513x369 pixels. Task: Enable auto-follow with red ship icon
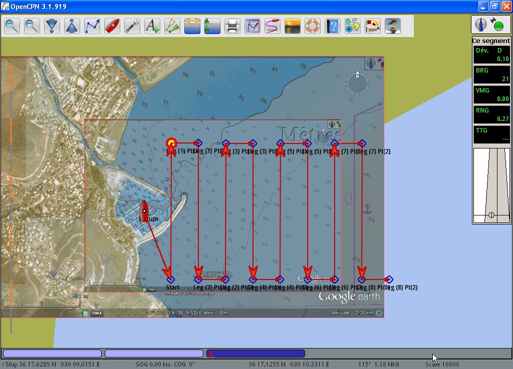coord(112,25)
